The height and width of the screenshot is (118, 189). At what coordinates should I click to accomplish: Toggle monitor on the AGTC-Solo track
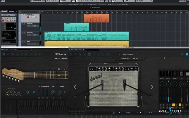coord(30,17)
